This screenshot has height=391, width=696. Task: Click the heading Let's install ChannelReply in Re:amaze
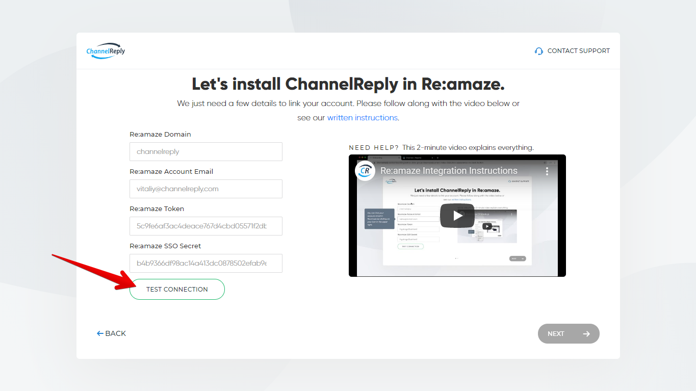click(x=348, y=84)
